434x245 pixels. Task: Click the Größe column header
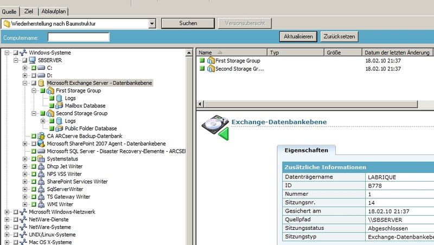[343, 52]
